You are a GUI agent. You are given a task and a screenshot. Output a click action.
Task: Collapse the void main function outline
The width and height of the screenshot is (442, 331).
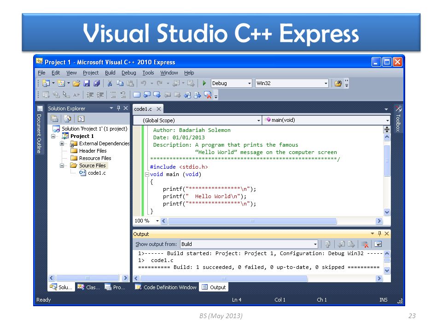click(147, 175)
